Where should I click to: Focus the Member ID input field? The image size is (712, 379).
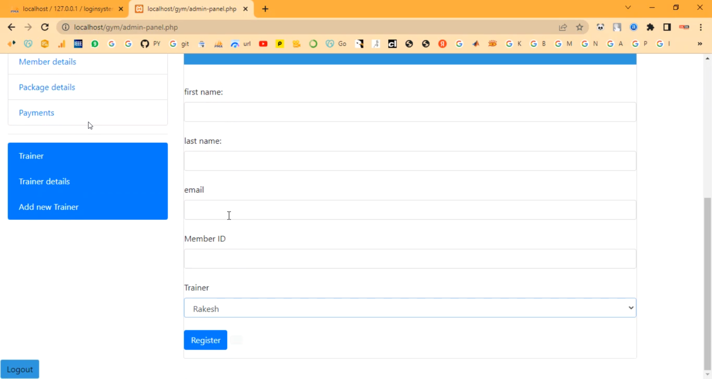pos(410,259)
